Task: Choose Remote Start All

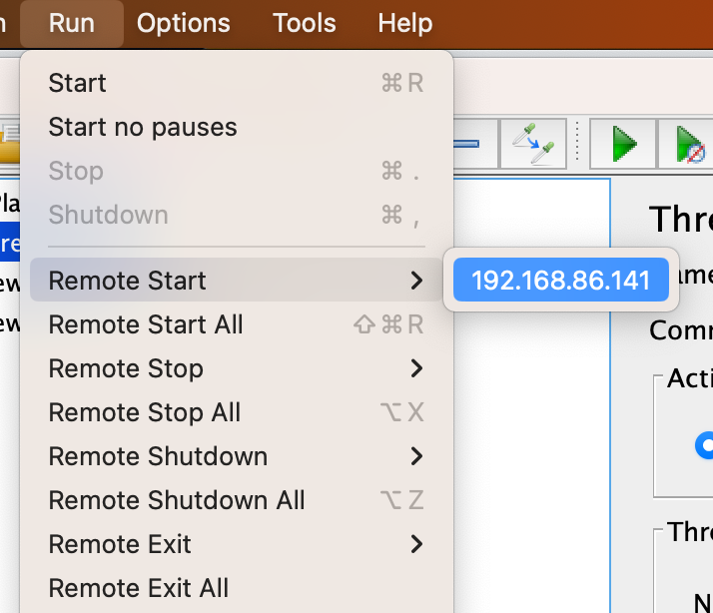Action: tap(146, 325)
